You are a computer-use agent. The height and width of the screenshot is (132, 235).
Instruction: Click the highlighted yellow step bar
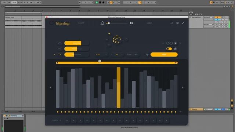pos(118,88)
